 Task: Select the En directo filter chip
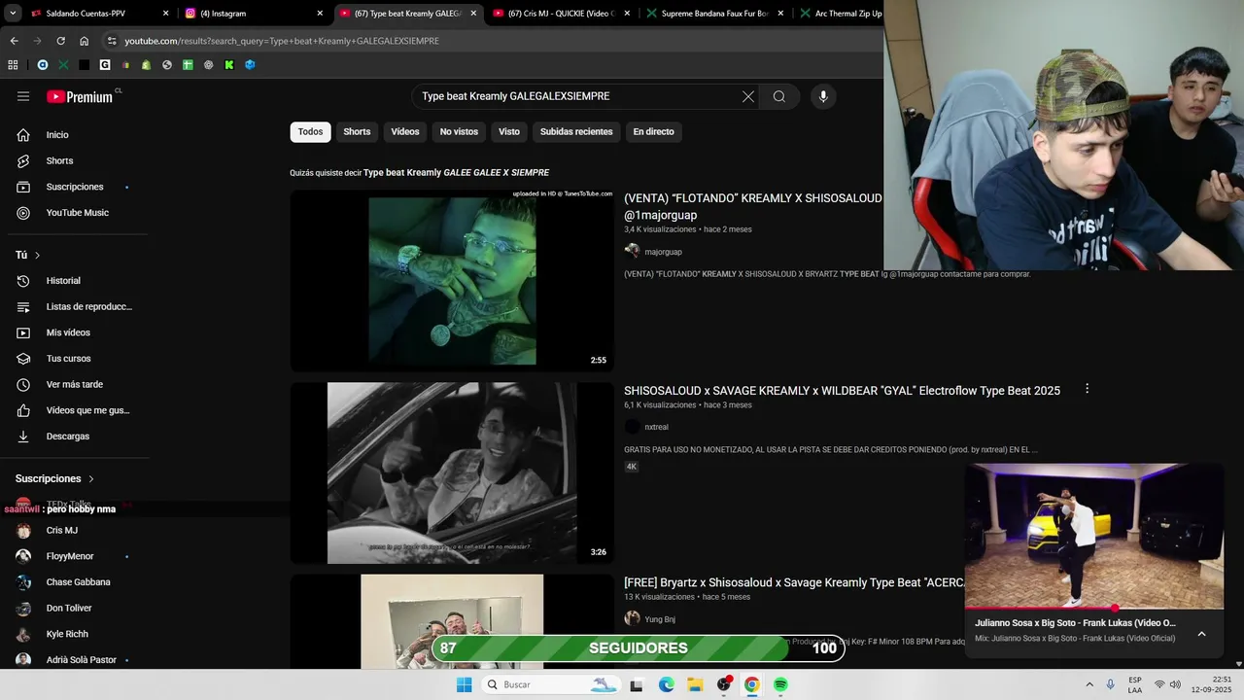tap(653, 132)
